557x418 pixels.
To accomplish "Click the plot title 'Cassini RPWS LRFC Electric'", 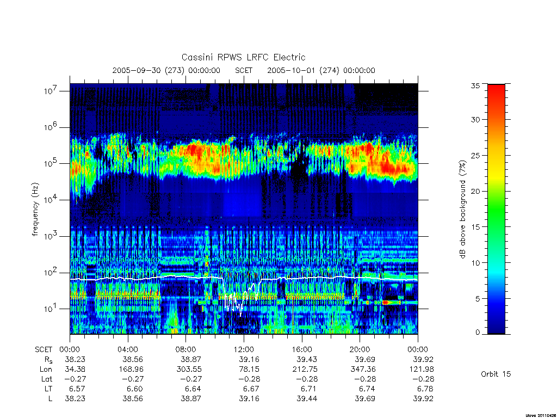I will pos(243,58).
